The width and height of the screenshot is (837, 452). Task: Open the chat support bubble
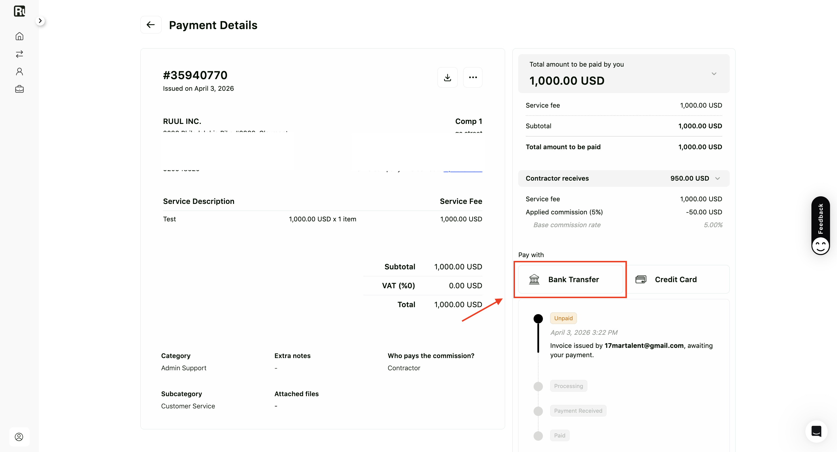pyautogui.click(x=816, y=431)
